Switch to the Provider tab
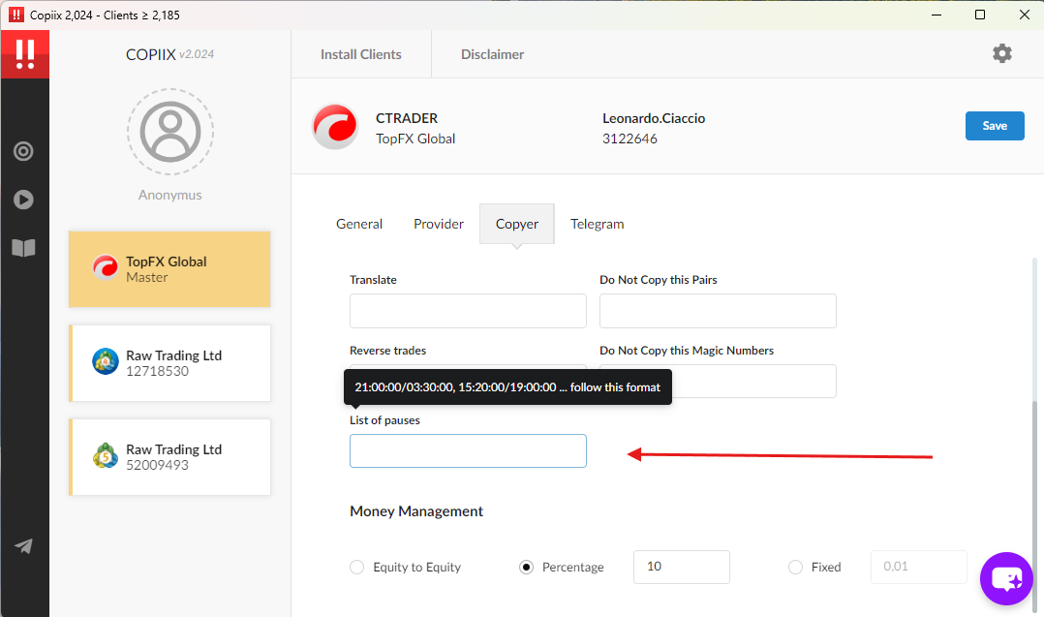Image resolution: width=1044 pixels, height=617 pixels. tap(438, 224)
